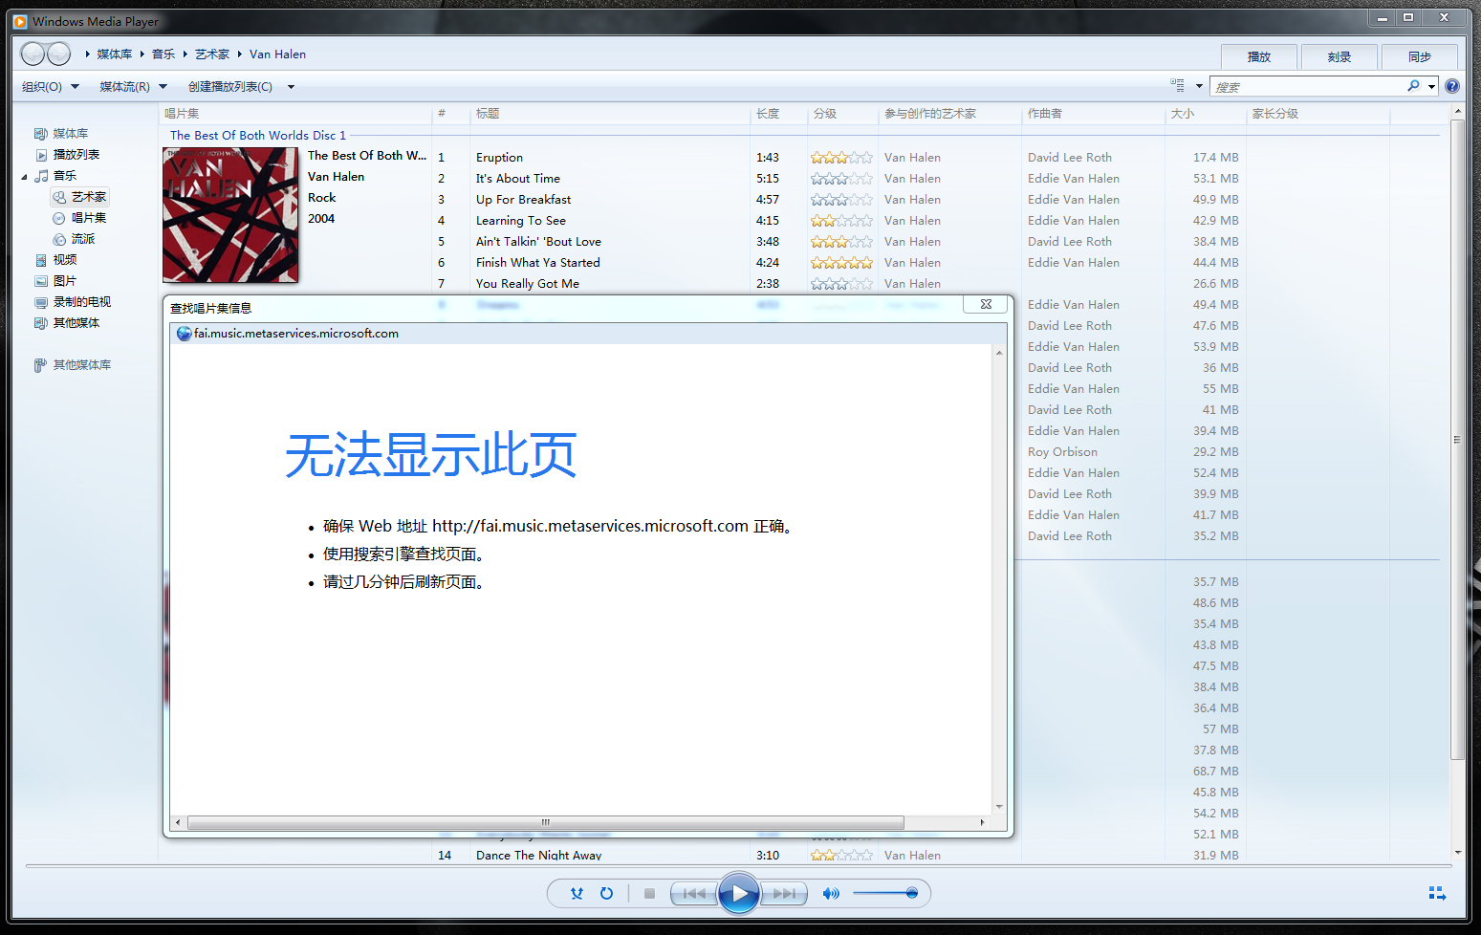Viewport: 1481px width, 935px height.
Task: Sort by the 参与创作的艺术家 column header
Action: pos(930,114)
